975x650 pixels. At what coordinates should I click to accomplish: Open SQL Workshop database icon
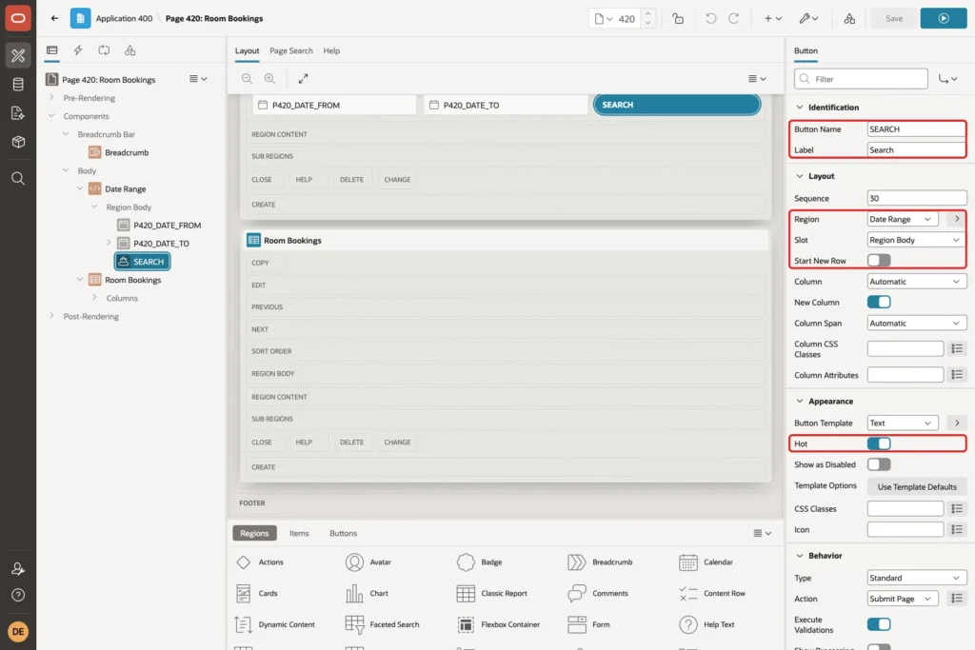(18, 85)
